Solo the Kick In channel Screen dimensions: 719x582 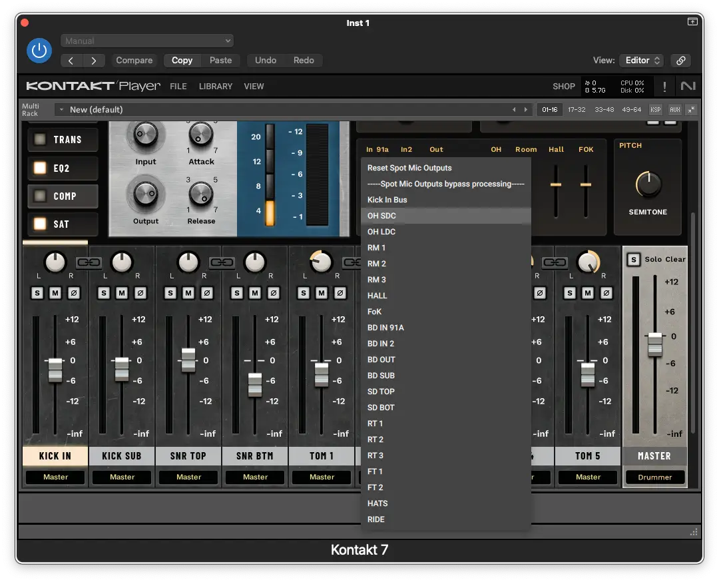point(37,292)
